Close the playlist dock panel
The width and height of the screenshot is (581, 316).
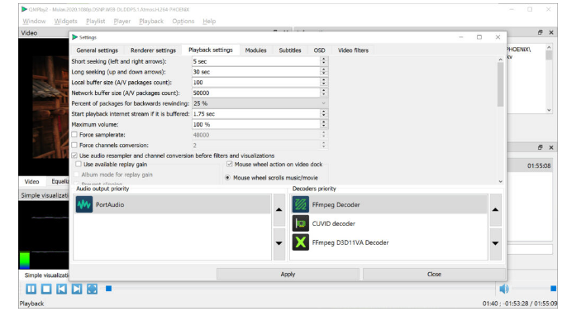(551, 147)
